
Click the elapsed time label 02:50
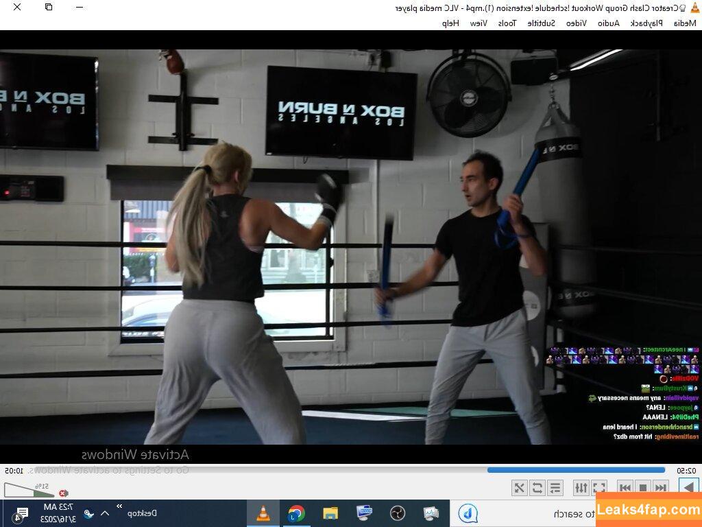[686, 471]
